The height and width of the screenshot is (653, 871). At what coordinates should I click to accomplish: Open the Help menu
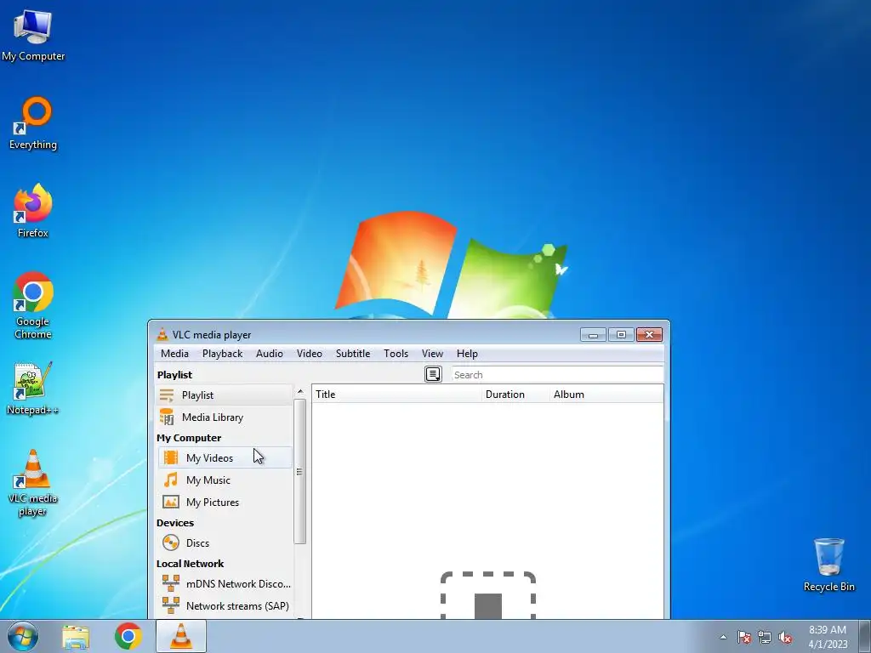pos(467,354)
